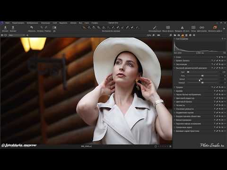This screenshot has height=170, width=227.
Task: Switch viewer to single image view
Action: (6, 35)
